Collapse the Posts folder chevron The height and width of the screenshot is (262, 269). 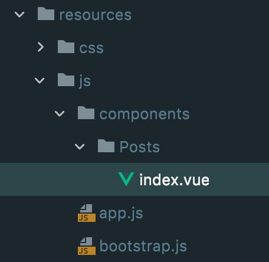tap(80, 146)
